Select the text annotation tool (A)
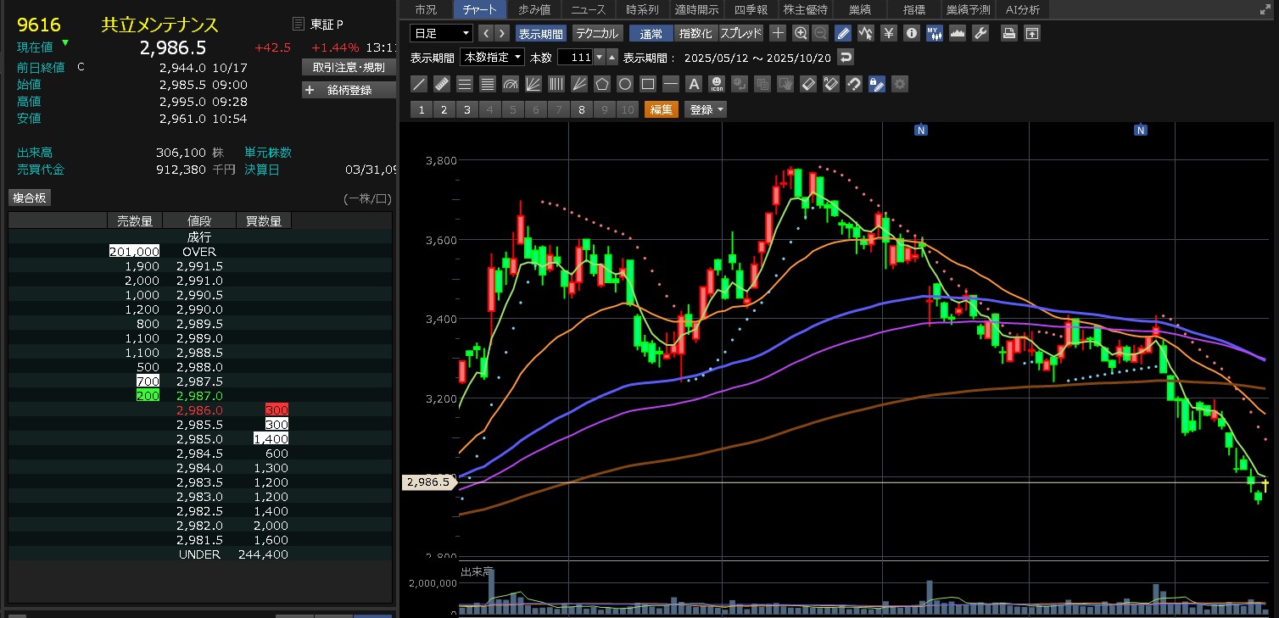The width and height of the screenshot is (1279, 618). 693,84
